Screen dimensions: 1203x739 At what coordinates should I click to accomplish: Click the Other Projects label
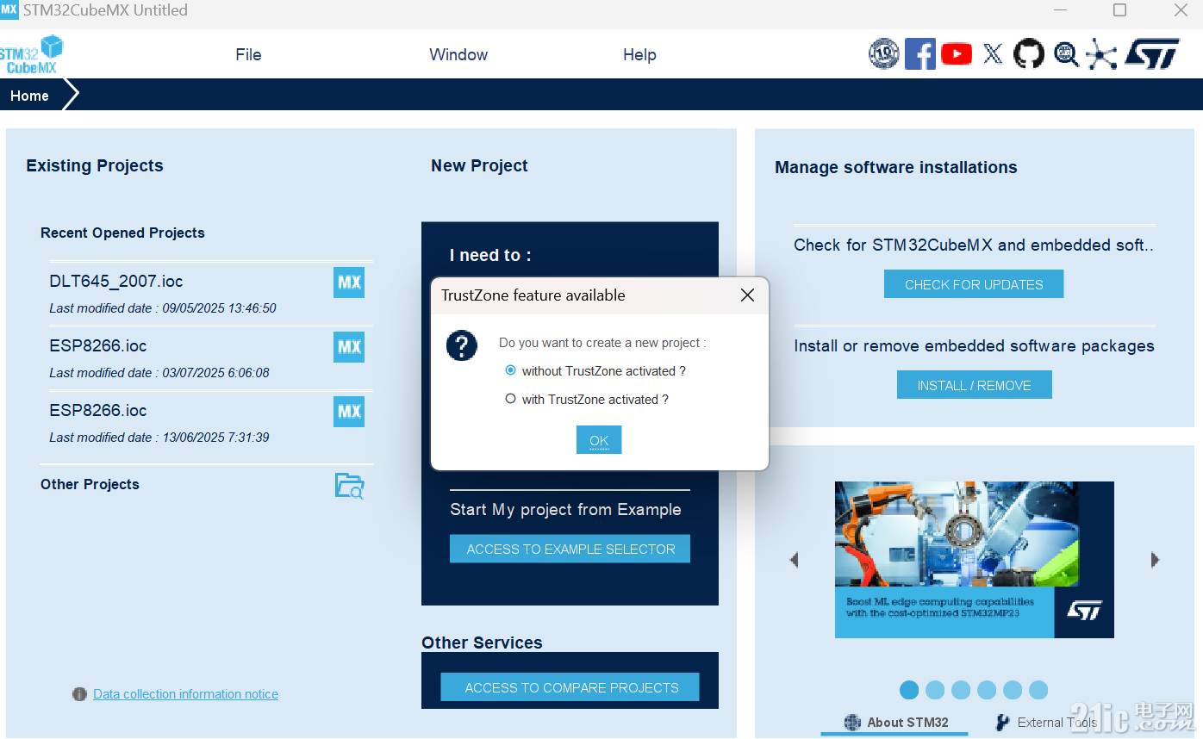tap(90, 484)
